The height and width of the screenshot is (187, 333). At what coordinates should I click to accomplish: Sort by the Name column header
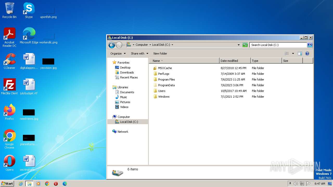[x=184, y=61]
